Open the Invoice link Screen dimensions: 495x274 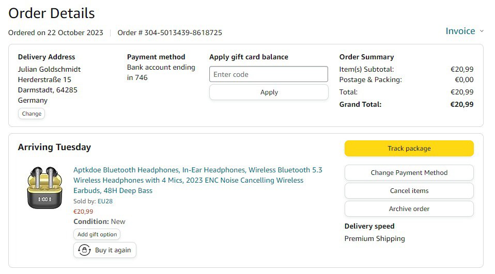[460, 31]
